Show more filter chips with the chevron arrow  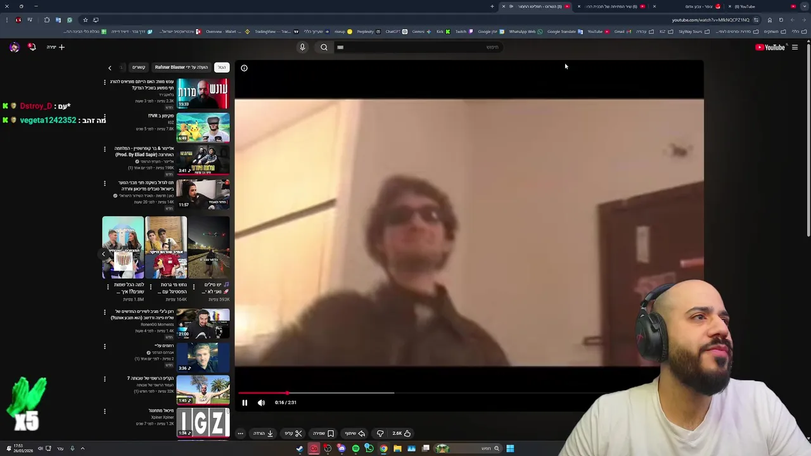pyautogui.click(x=110, y=68)
